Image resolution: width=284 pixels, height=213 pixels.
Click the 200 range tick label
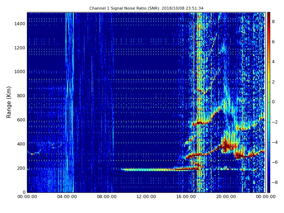[x=21, y=168]
